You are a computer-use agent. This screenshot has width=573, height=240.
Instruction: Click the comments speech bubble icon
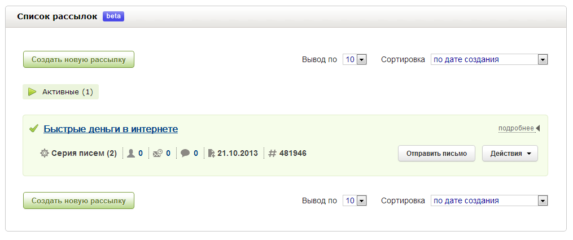coord(185,153)
